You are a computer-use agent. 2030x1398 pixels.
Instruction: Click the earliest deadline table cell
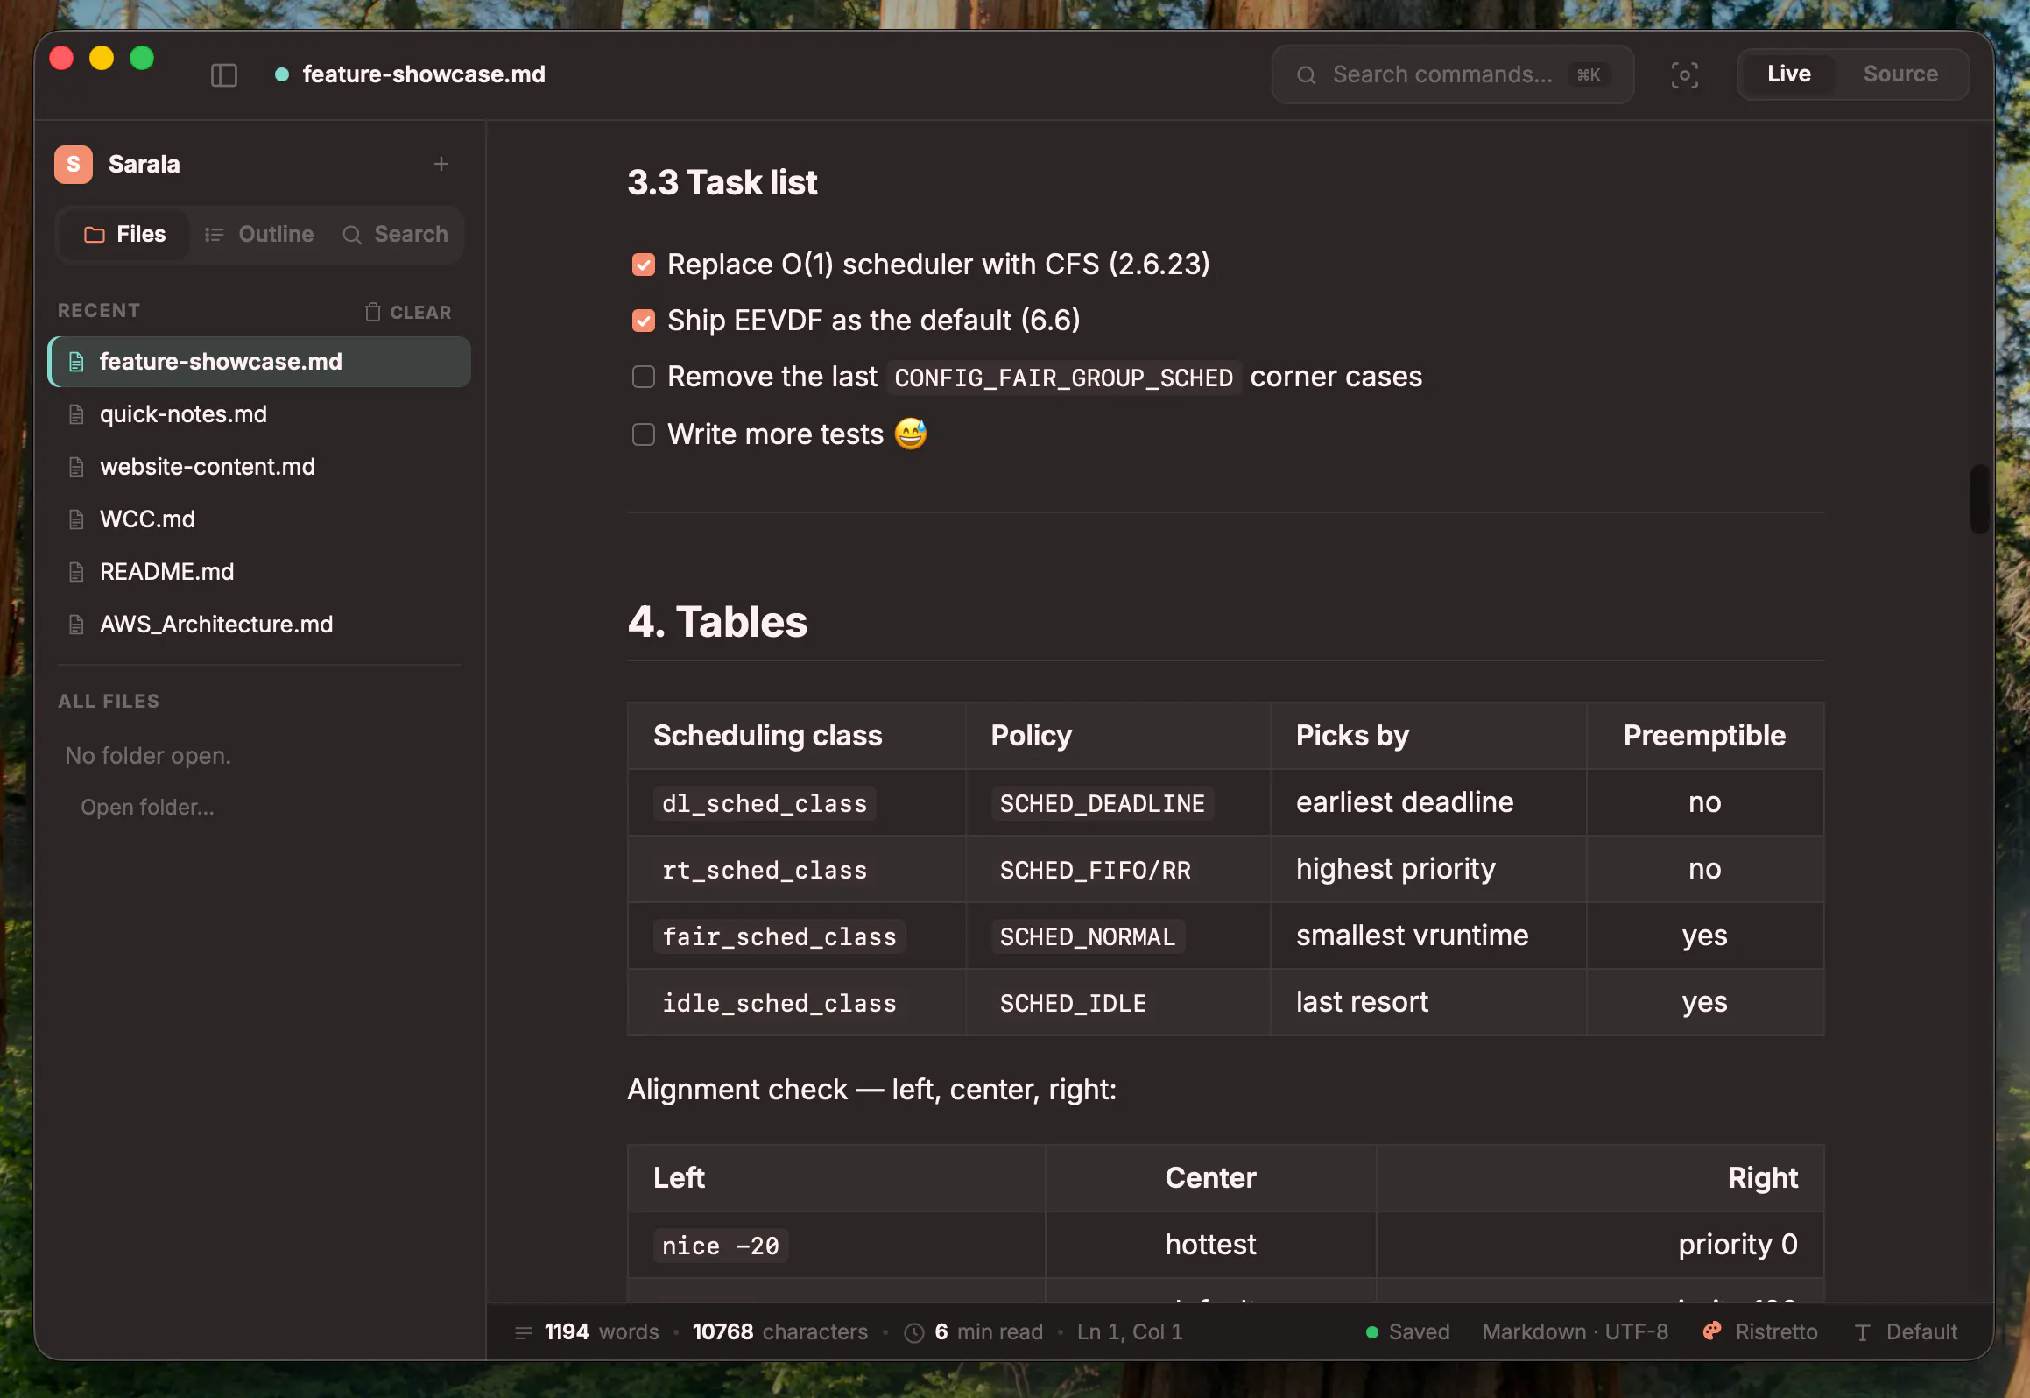click(1428, 803)
